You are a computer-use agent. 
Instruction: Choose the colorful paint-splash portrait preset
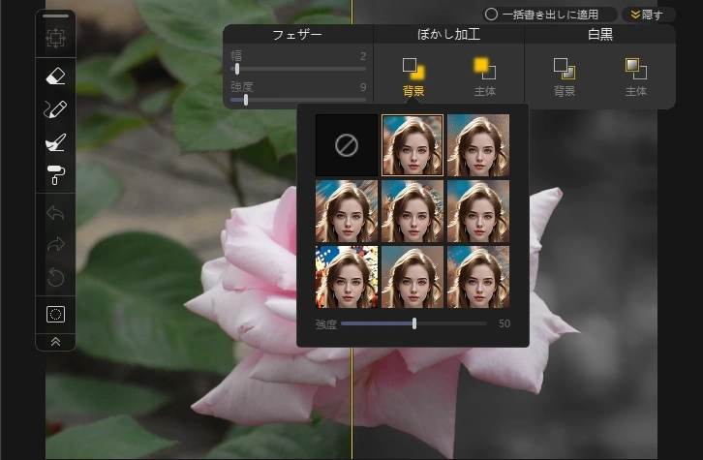[x=347, y=276]
